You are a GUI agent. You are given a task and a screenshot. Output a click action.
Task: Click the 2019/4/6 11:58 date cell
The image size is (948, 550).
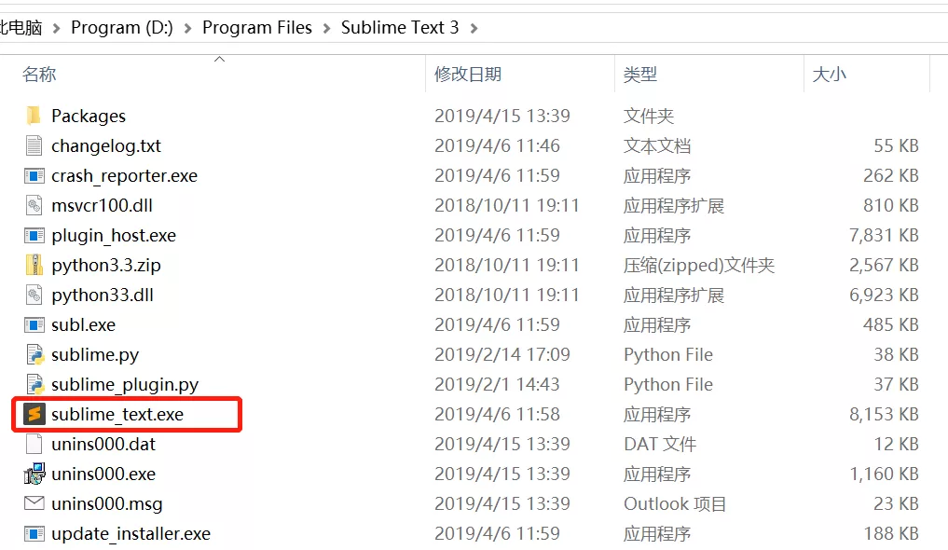[x=497, y=414]
